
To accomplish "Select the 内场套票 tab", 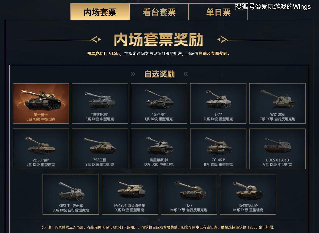I will pyautogui.click(x=100, y=12).
